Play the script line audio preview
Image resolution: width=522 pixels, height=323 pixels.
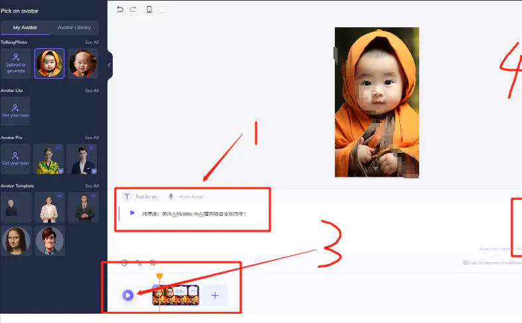(133, 213)
